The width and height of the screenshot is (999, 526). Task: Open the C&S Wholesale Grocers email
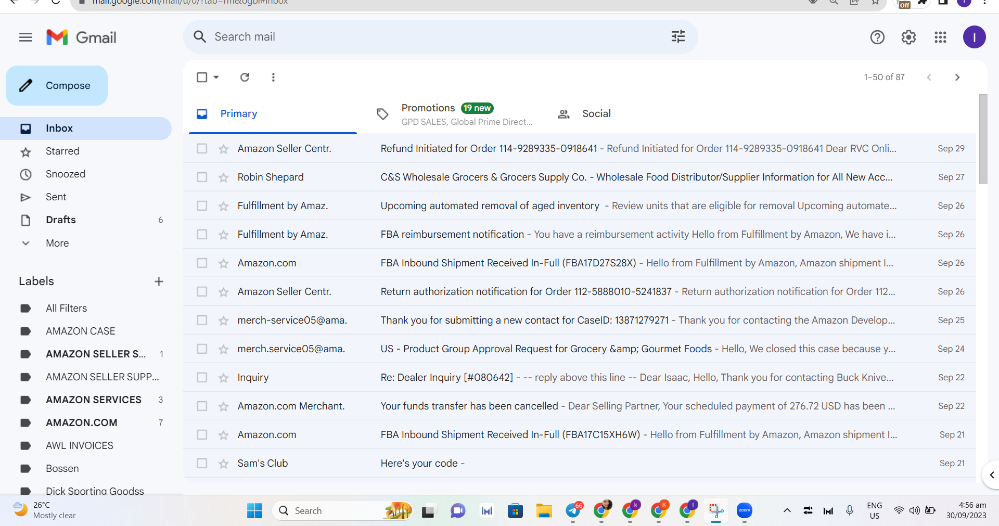[x=580, y=177]
